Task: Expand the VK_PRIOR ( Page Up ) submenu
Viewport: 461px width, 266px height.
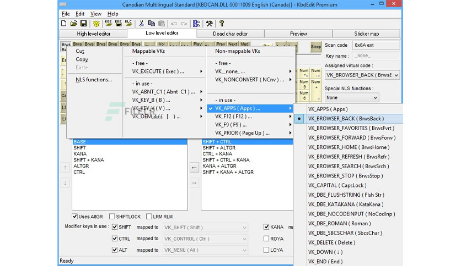Action: point(250,133)
